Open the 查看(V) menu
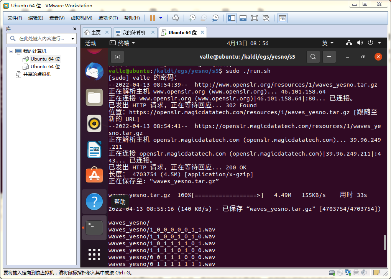Viewport: 391px width, 279px height. click(x=57, y=18)
